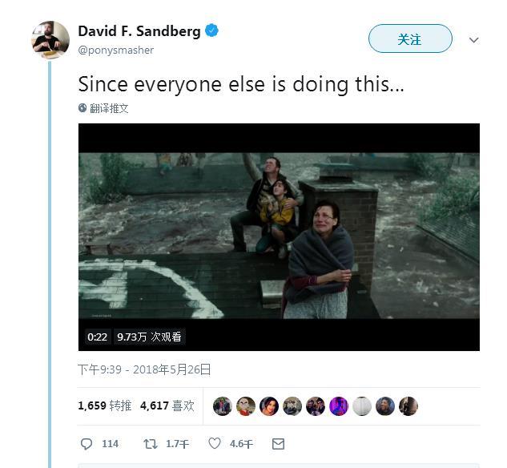
Task: Click the 0:22 video duration badge
Action: pyautogui.click(x=97, y=337)
